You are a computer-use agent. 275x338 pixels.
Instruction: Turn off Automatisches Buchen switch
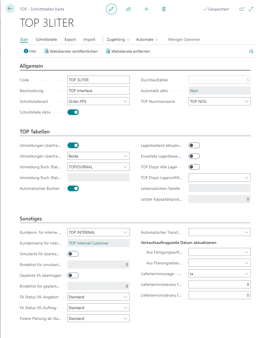pos(73,188)
